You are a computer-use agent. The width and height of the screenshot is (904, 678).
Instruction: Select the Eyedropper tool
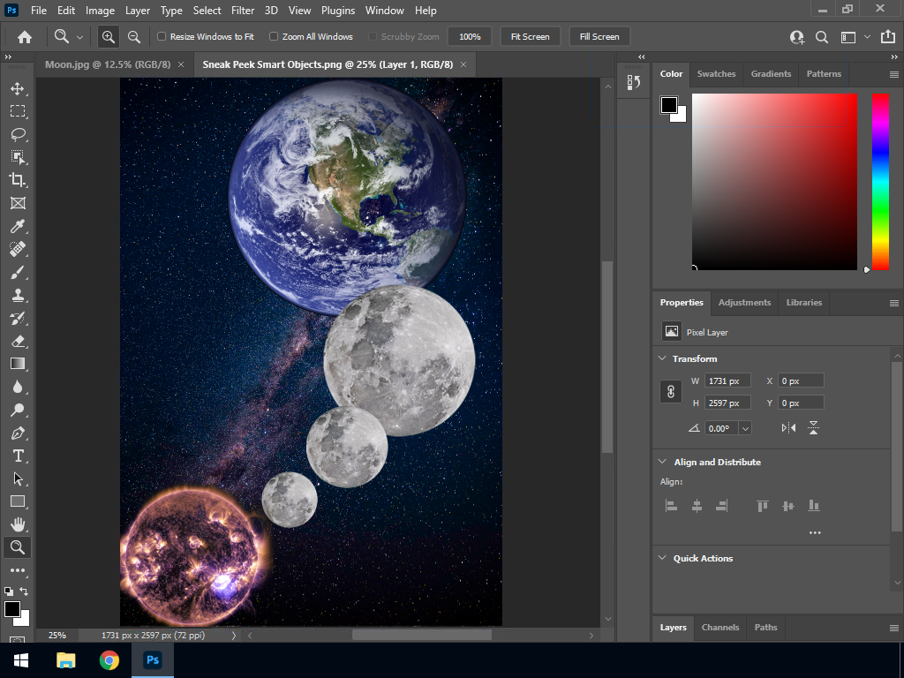click(18, 226)
